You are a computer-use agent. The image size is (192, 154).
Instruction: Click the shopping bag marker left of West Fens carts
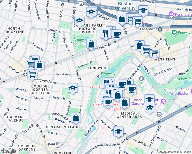point(140,45)
